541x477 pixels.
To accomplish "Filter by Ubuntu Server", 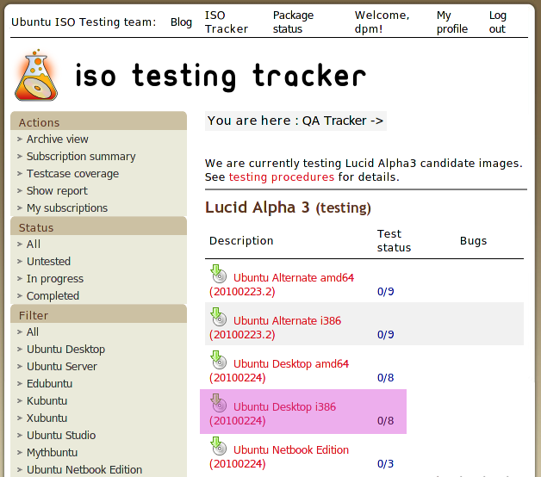I will pos(62,367).
